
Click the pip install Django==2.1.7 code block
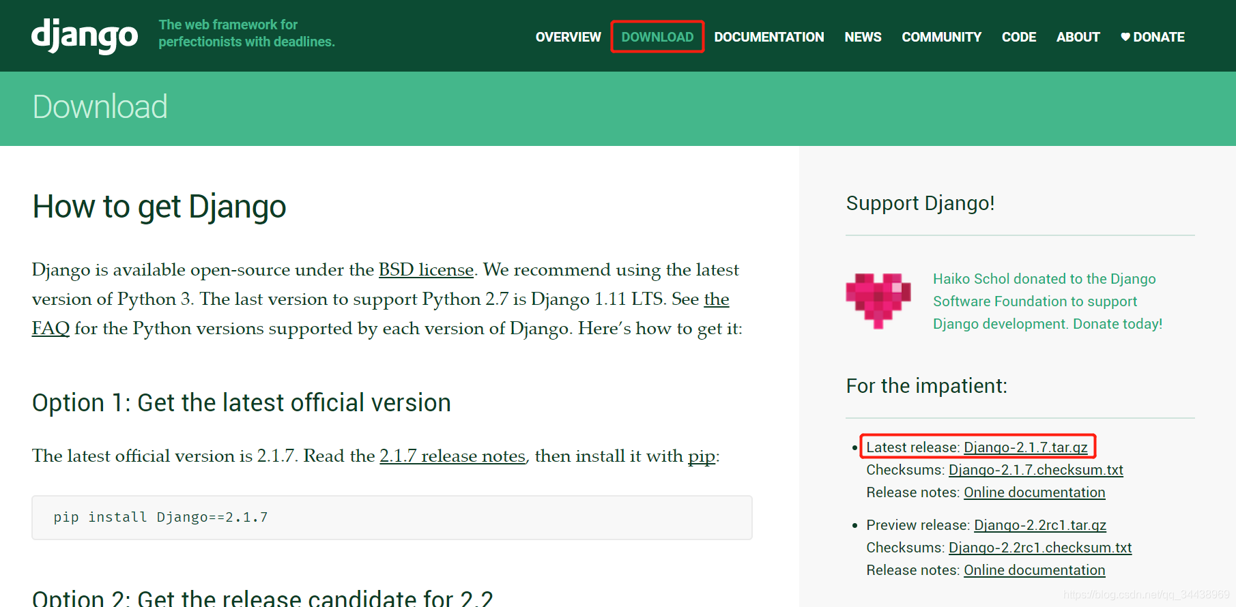(x=392, y=518)
